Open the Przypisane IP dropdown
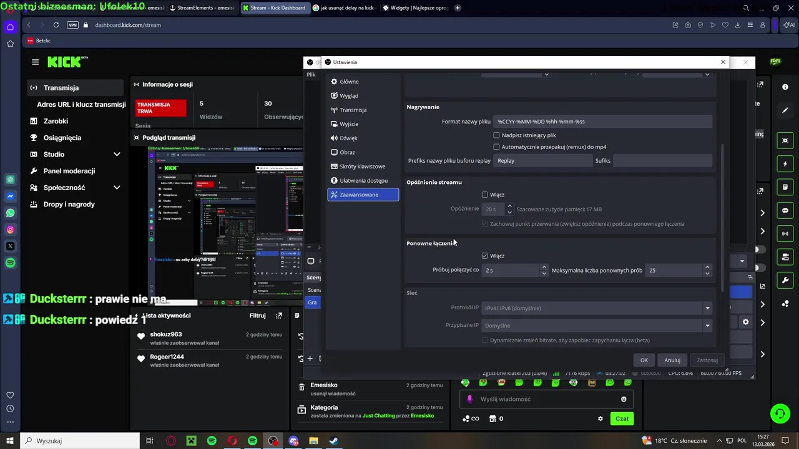Screen dimensions: 799x449 (597, 326)
